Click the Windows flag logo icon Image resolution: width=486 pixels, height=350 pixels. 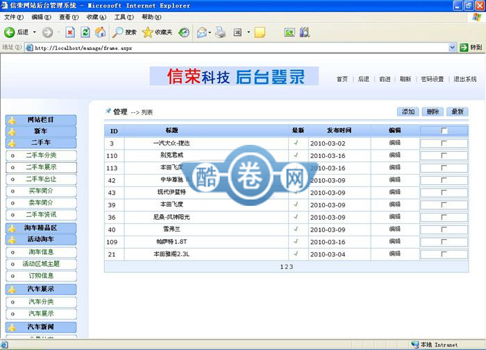point(477,17)
